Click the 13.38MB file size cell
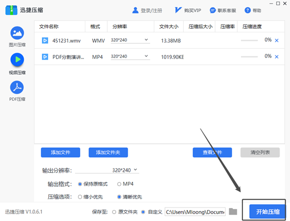The image size is (290, 221). (x=171, y=41)
